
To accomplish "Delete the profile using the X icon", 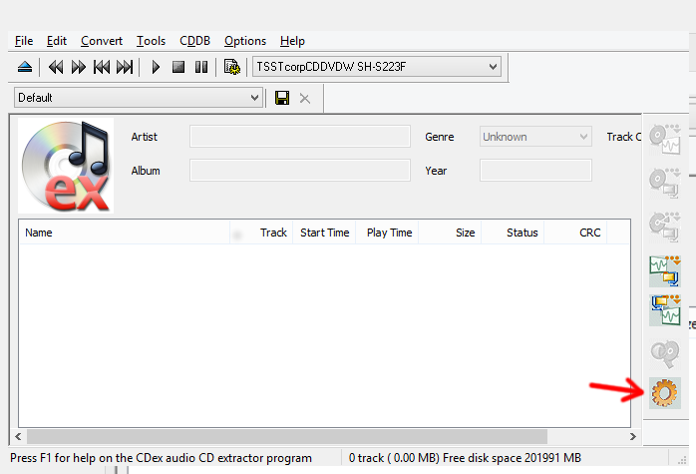I will (305, 98).
